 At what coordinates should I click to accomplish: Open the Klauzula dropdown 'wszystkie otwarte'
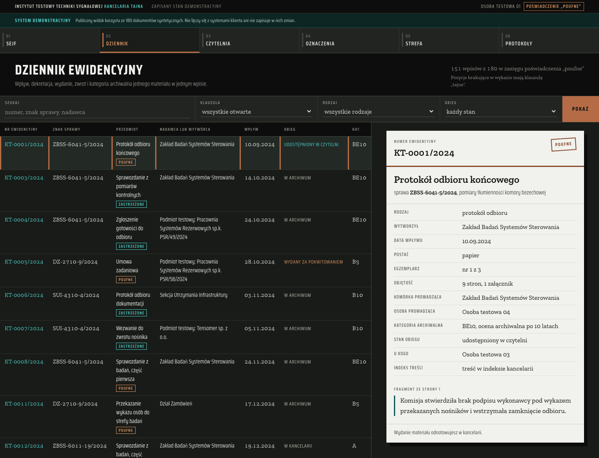tap(257, 112)
